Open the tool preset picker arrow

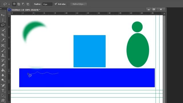[x=9, y=4]
